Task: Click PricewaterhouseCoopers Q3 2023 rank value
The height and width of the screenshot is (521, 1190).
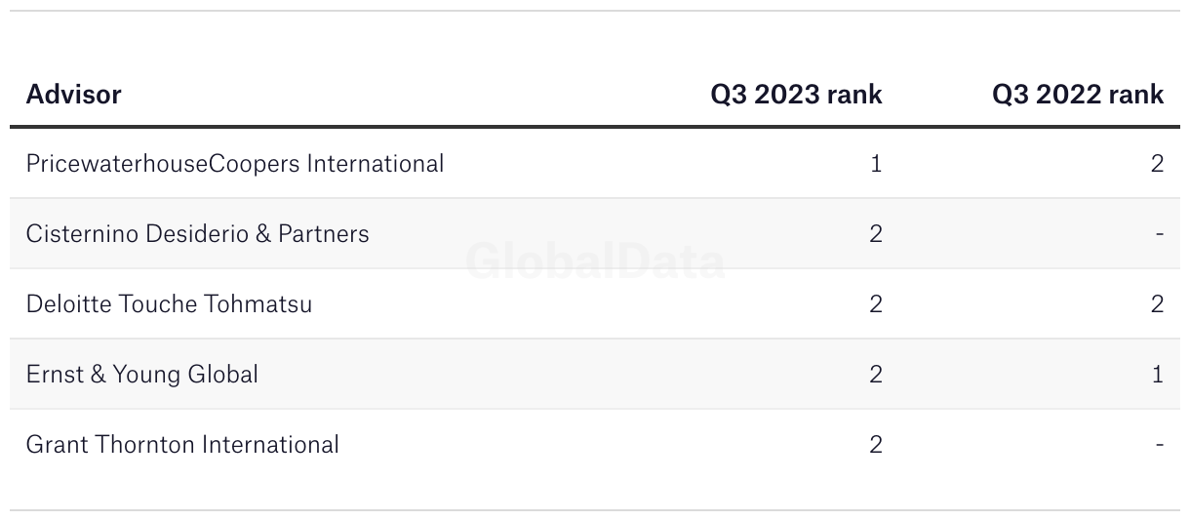Action: [876, 164]
